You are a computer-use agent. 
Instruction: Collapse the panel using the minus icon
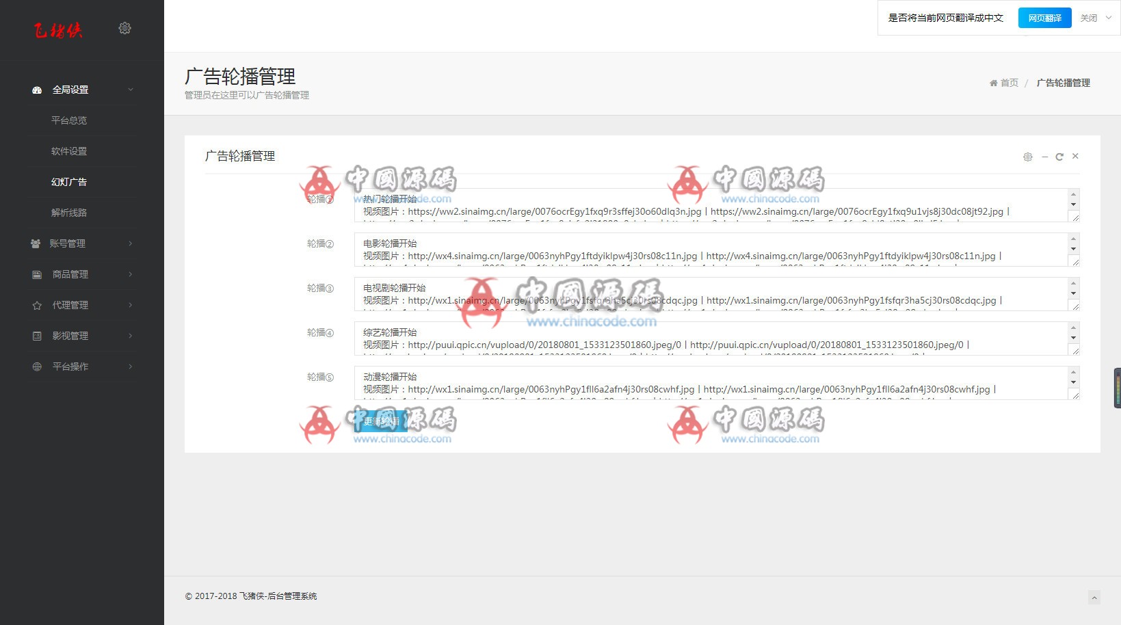pyautogui.click(x=1044, y=157)
